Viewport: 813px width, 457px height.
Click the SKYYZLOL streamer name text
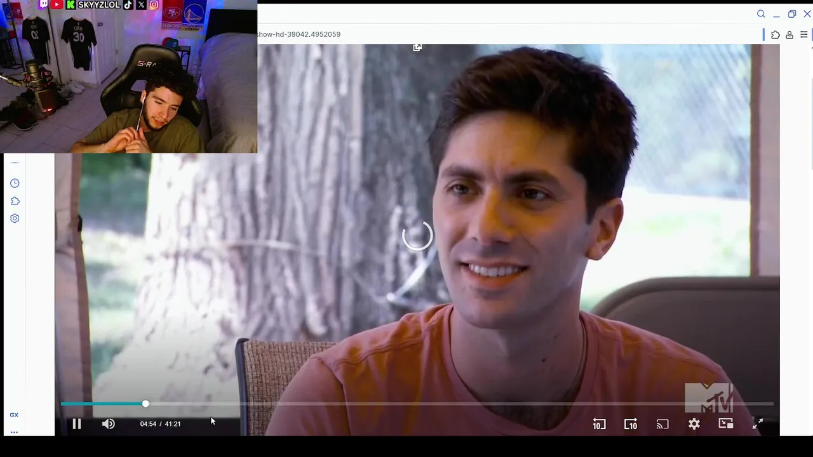point(99,4)
